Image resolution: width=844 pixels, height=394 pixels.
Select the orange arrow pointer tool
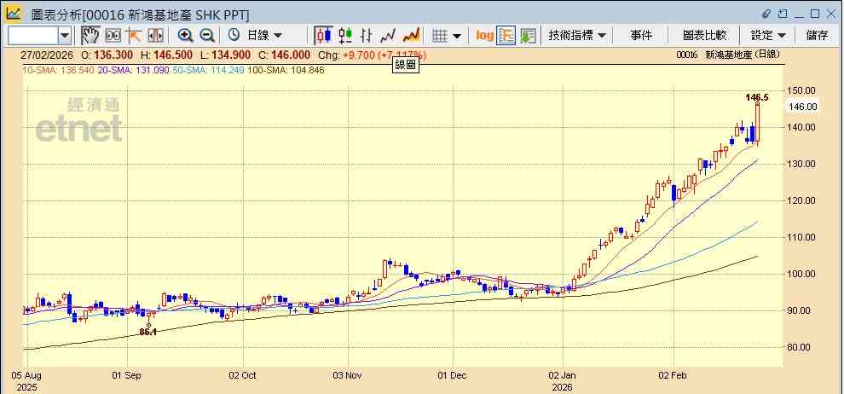tap(134, 36)
